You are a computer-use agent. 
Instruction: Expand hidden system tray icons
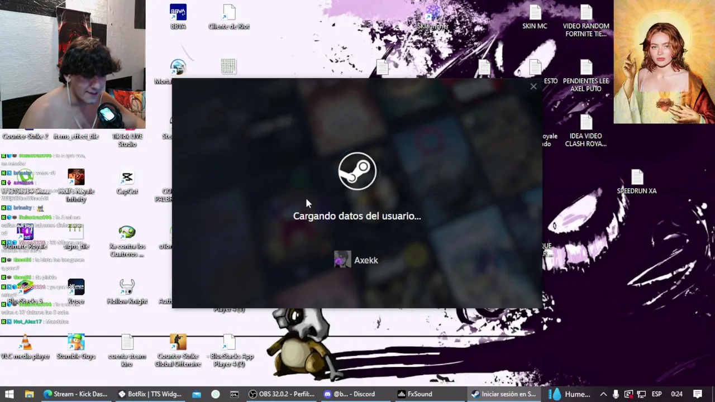(603, 394)
